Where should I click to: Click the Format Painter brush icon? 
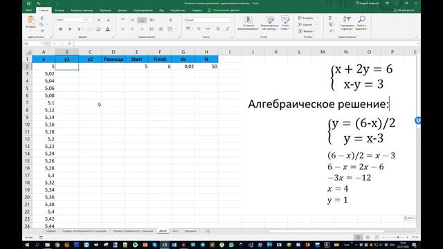tap(42, 30)
